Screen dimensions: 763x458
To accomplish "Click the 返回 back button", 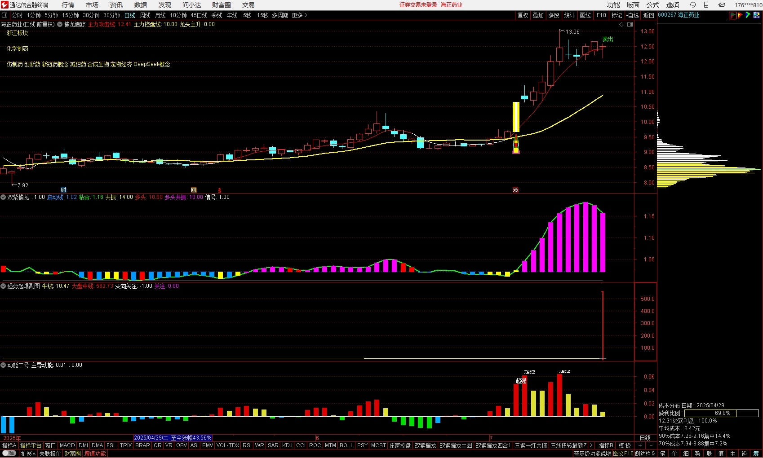I will click(x=649, y=15).
